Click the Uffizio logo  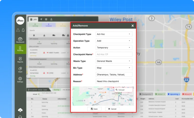[x=20, y=22]
